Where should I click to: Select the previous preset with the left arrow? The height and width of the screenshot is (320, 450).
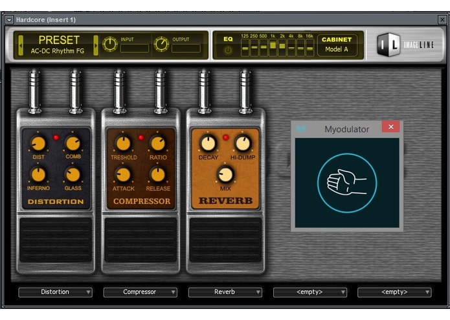(x=21, y=45)
